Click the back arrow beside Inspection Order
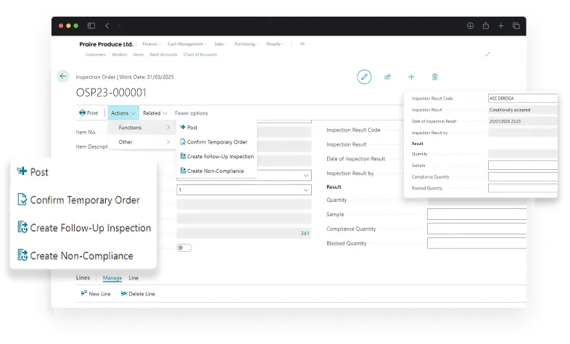Image resolution: width=570 pixels, height=344 pixels. click(63, 76)
